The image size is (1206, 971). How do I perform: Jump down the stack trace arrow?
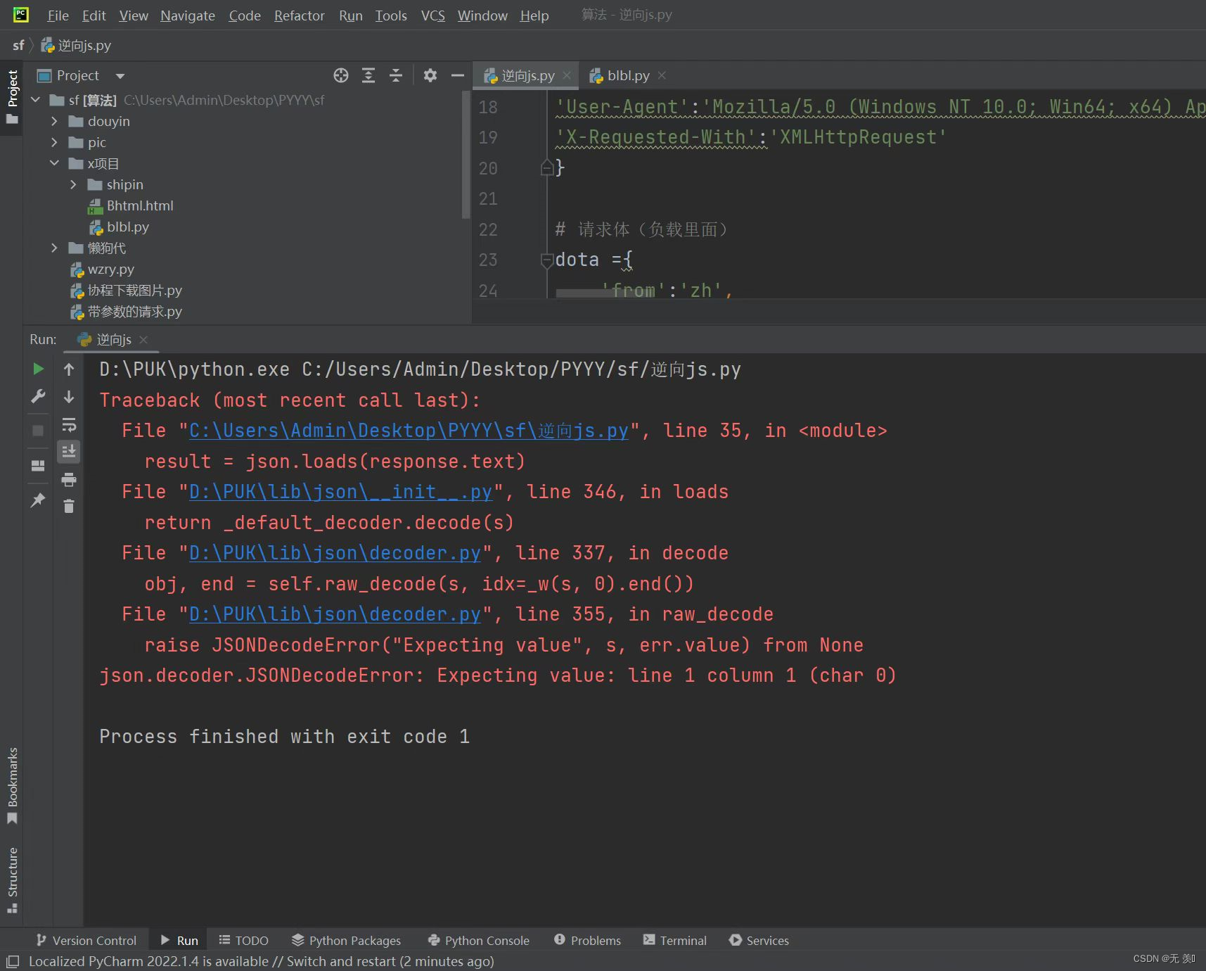coord(69,397)
